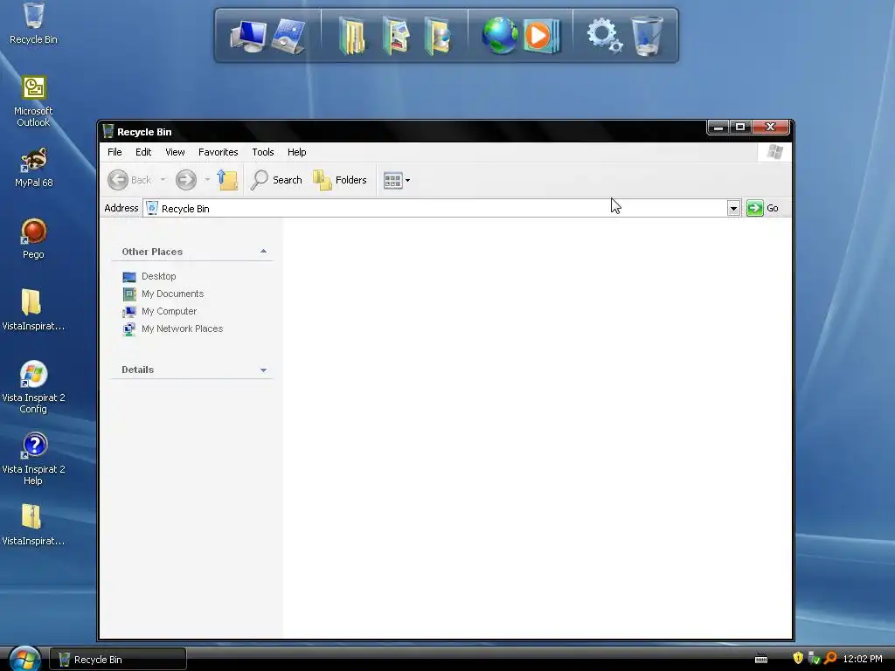Select the Vista Inspirat 2 Config shortcut

coord(33,387)
